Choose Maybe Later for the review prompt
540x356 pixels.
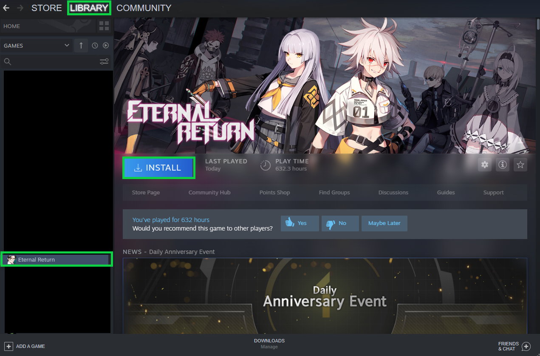[x=384, y=223]
